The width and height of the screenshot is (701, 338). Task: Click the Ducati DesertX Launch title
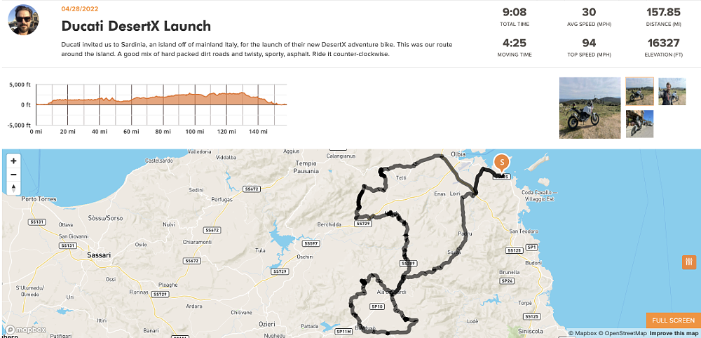(136, 27)
